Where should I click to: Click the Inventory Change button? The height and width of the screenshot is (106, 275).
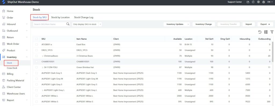(204, 24)
